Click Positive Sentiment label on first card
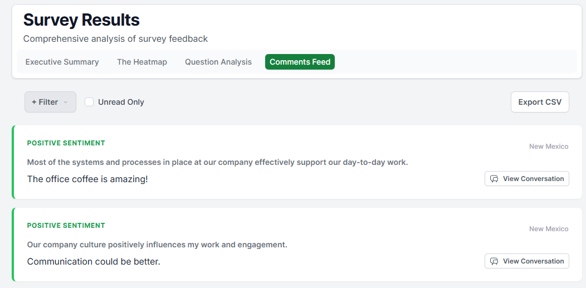 [x=66, y=143]
